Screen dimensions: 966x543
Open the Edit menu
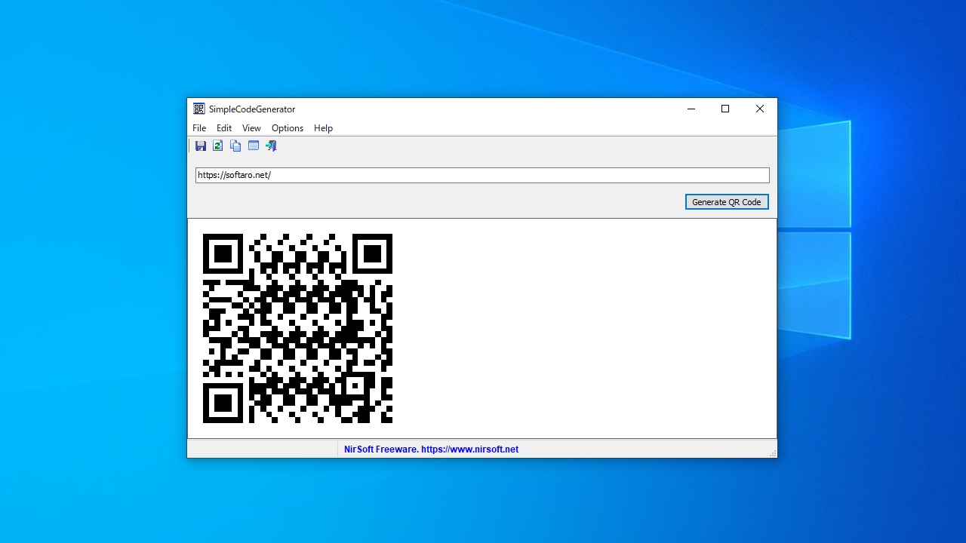click(x=224, y=128)
